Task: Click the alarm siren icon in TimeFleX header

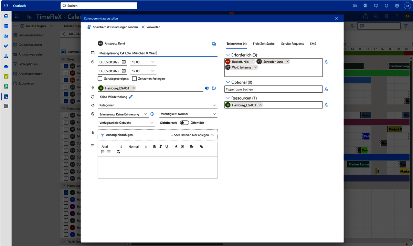Action: (365, 16)
